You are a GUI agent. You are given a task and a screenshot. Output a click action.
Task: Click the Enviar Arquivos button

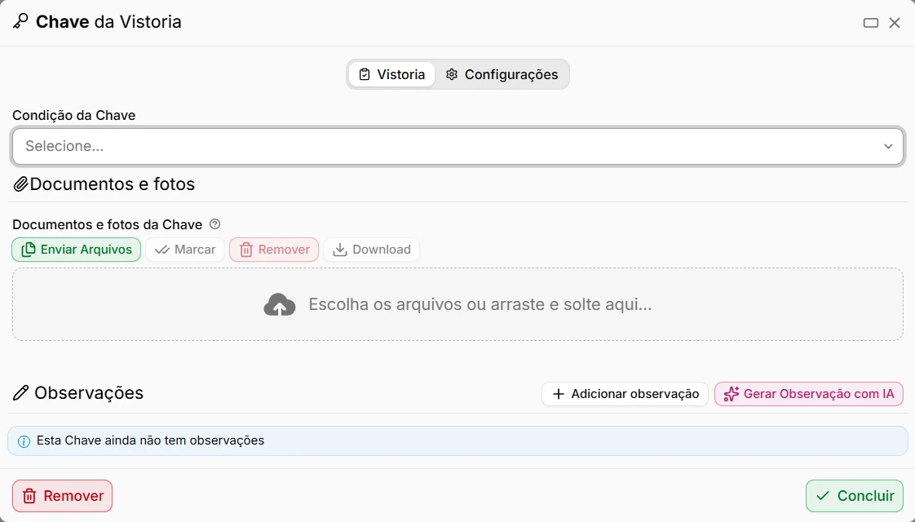click(77, 250)
